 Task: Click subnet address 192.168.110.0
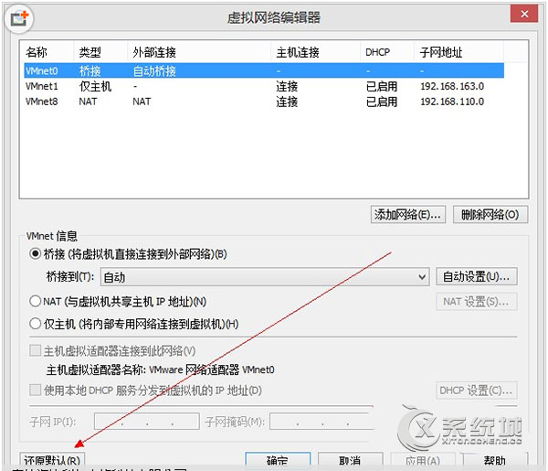point(452,102)
